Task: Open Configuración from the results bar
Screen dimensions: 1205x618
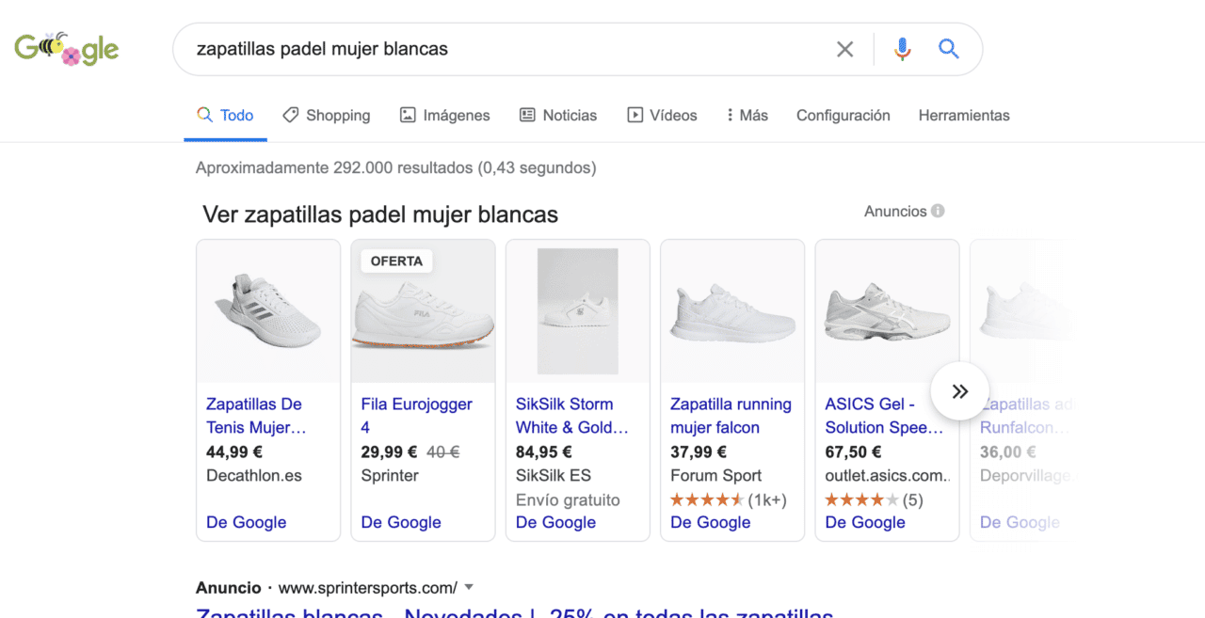Action: (x=843, y=114)
